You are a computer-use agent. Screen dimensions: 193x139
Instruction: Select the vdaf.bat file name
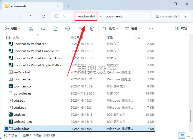[20, 108]
